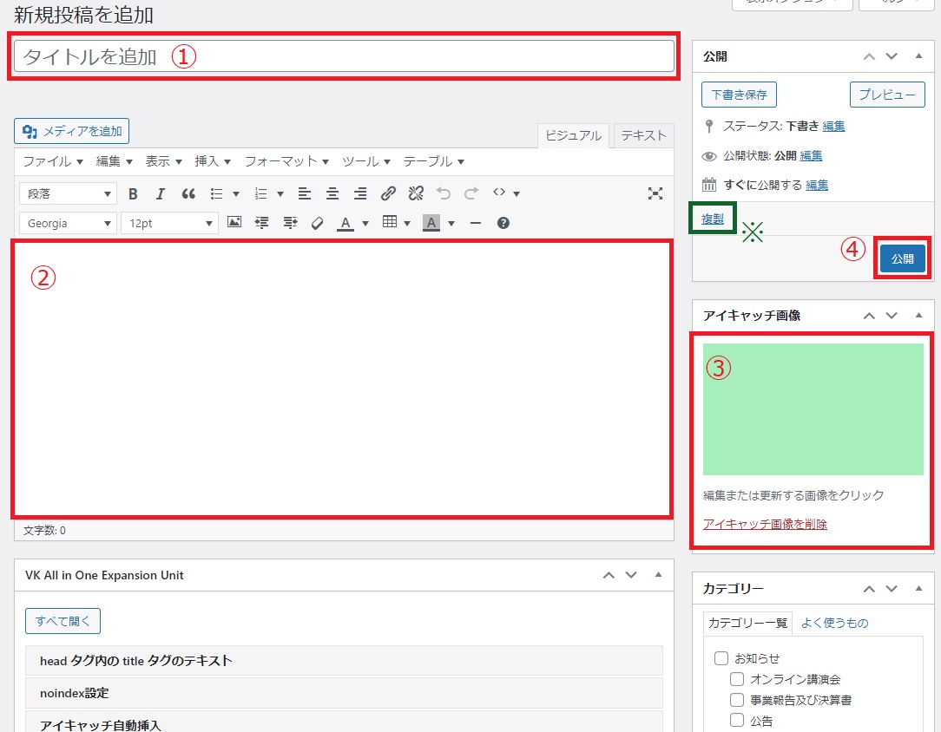The image size is (941, 732).
Task: Open the 段落 paragraph format dropdown
Action: coord(67,193)
